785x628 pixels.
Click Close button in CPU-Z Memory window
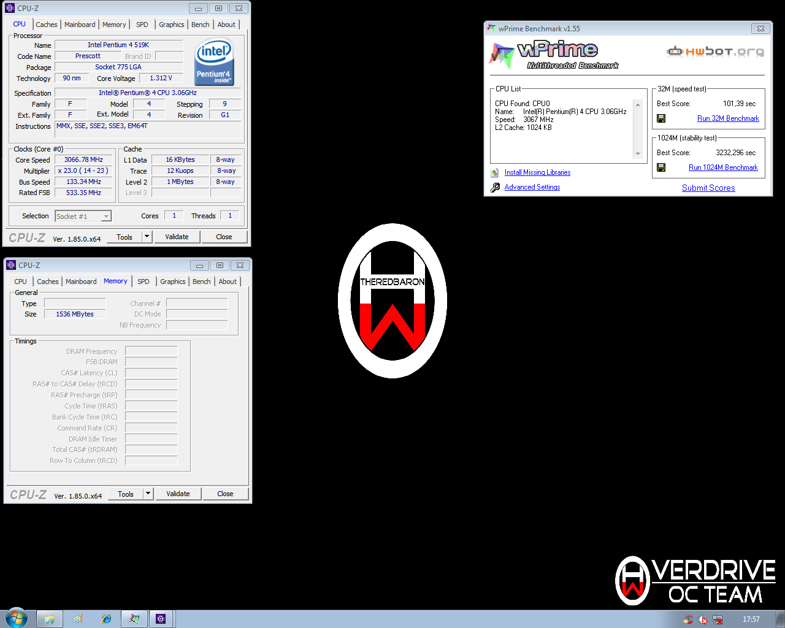(225, 494)
